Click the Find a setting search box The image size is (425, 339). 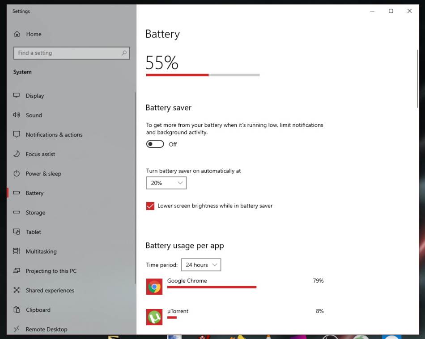click(67, 53)
